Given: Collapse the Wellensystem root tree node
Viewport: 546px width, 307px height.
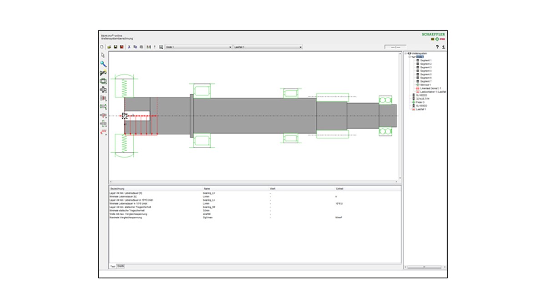Looking at the screenshot, I should click(x=405, y=53).
